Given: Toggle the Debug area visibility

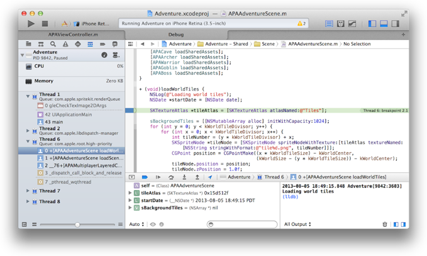Looking at the screenshot, I should (x=384, y=24).
